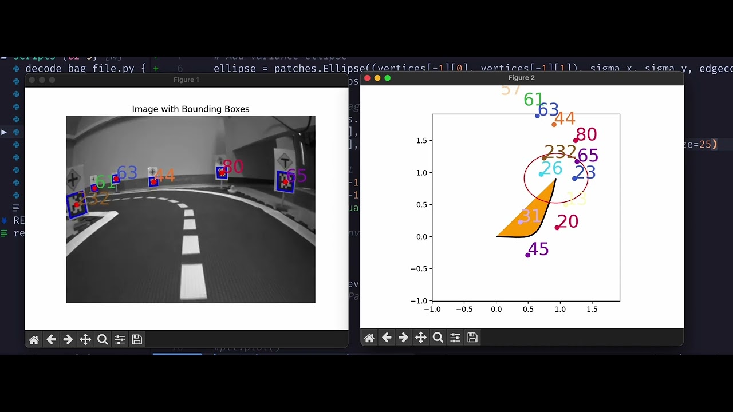This screenshot has width=733, height=412.
Task: Click the orange label 44 in Figure 2
Action: point(565,118)
